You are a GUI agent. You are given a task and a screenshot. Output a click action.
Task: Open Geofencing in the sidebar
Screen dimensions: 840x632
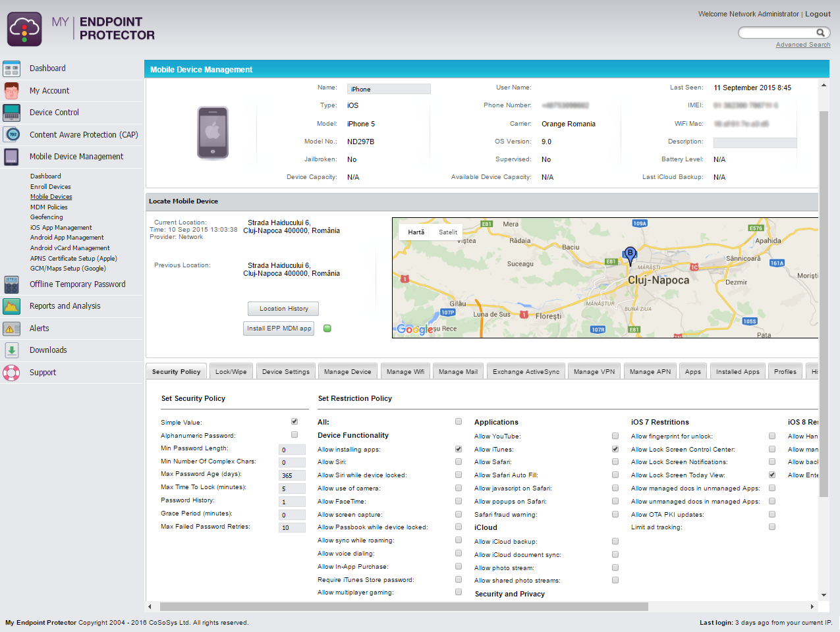47,217
